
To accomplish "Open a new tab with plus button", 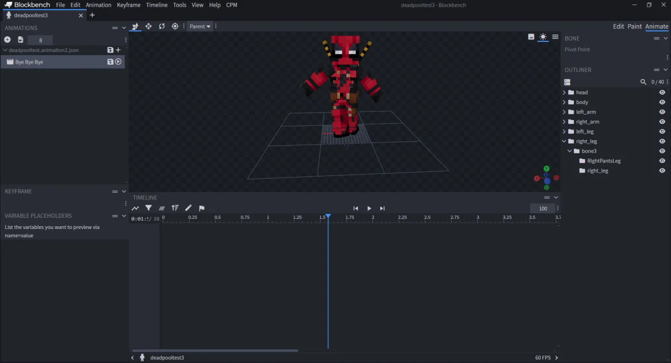I will click(92, 16).
